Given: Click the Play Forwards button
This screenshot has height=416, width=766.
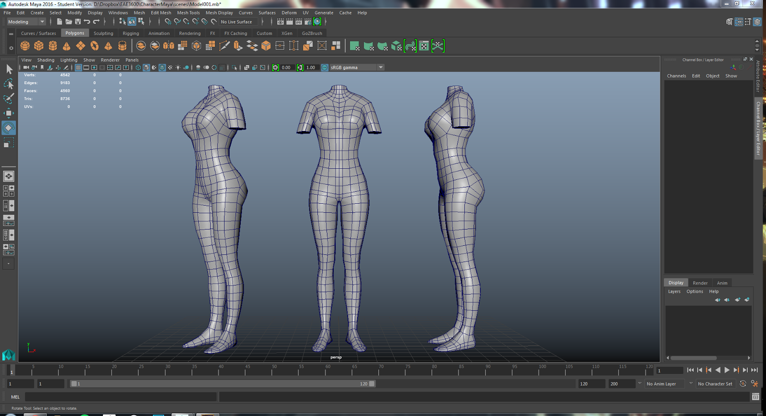Looking at the screenshot, I should click(x=727, y=370).
